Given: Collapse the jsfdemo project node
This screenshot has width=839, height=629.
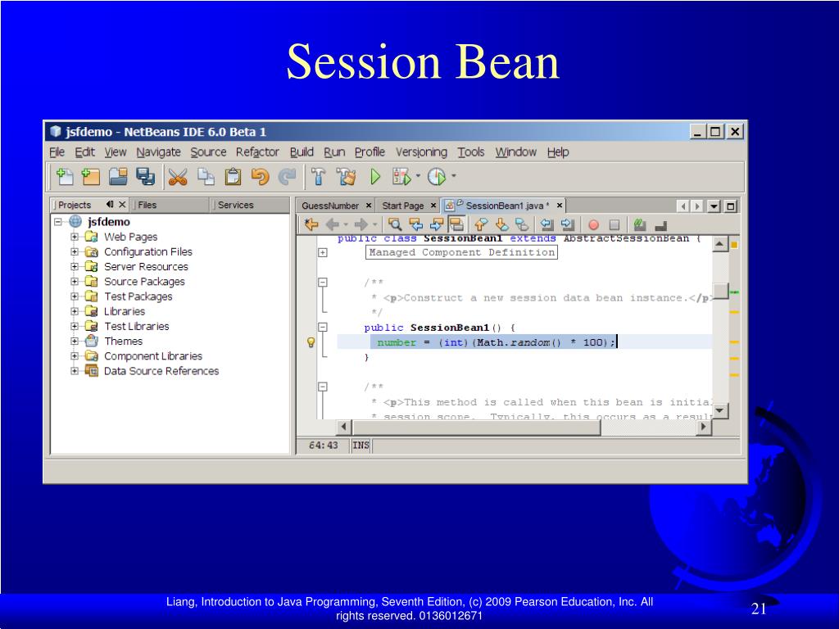Looking at the screenshot, I should pyautogui.click(x=58, y=222).
